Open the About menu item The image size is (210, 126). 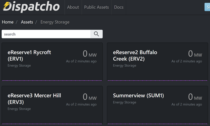(73, 7)
